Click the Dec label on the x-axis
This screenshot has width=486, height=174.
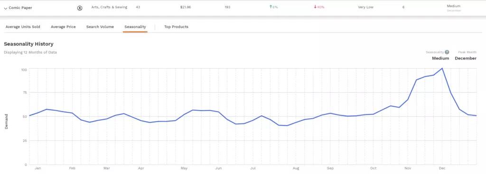tap(442, 168)
